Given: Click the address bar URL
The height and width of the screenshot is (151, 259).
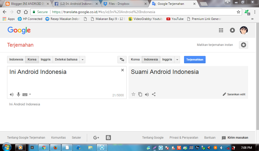Looking at the screenshot, I should click(x=104, y=12).
